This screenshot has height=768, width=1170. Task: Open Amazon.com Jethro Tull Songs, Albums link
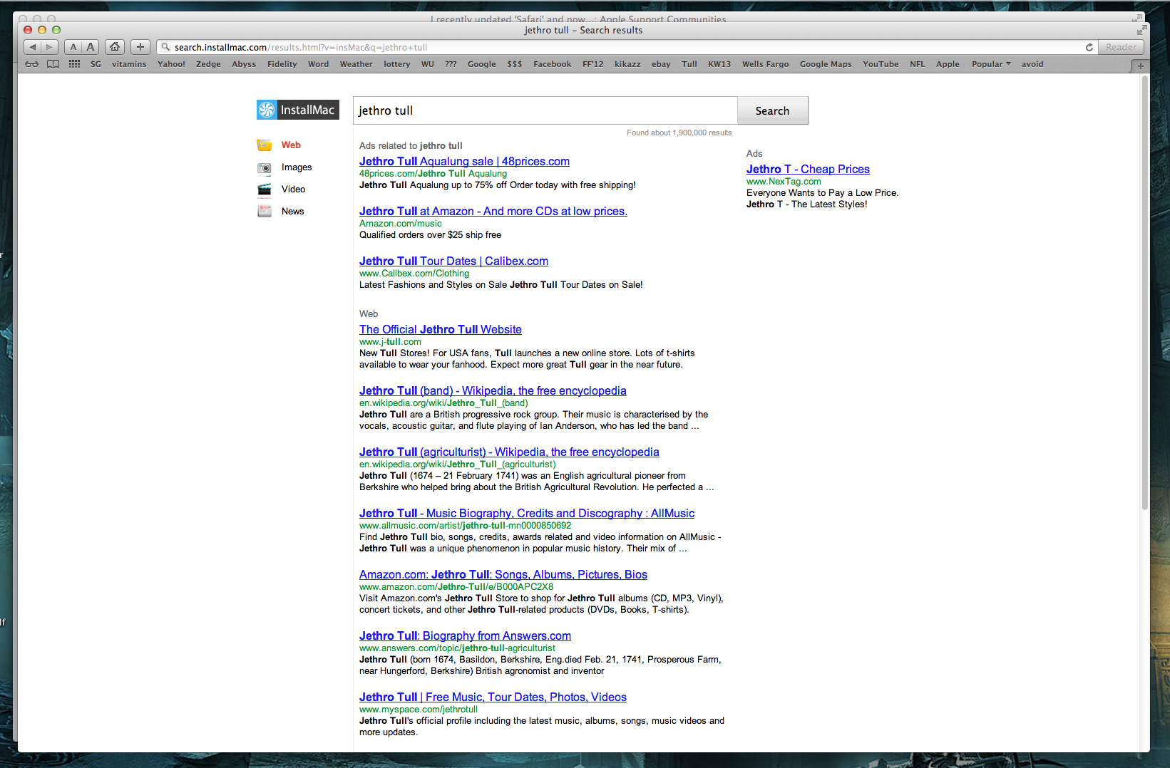(503, 575)
